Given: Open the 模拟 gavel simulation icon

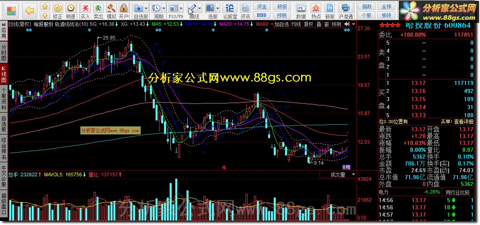Looking at the screenshot, I should (x=111, y=11).
